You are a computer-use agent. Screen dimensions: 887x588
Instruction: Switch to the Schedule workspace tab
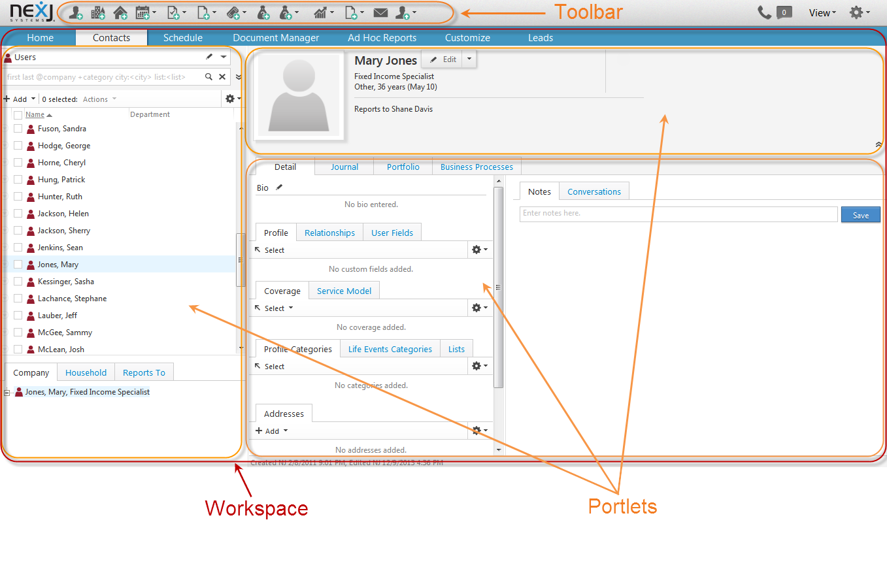click(x=183, y=38)
